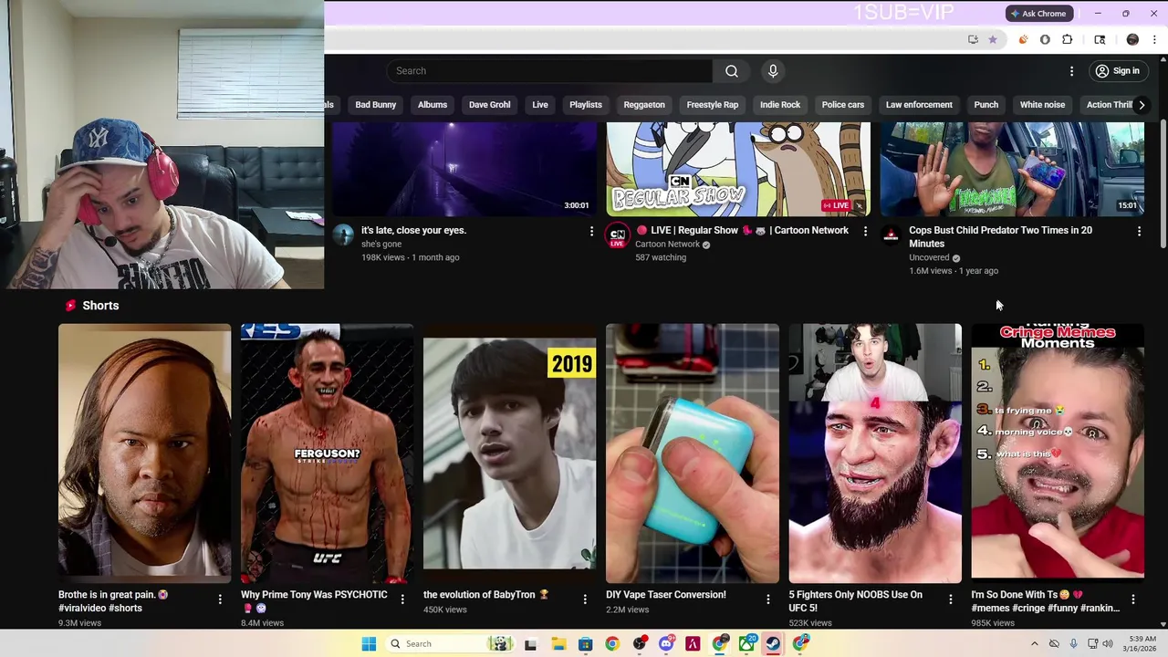This screenshot has width=1168, height=657.
Task: Open options for 'DIY Vape Taser Conversion!'
Action: click(x=767, y=600)
